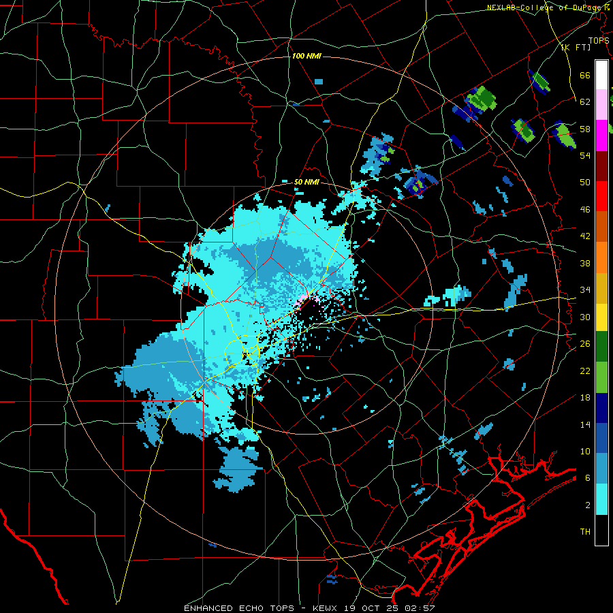Click the 14 value on the legend

(x=585, y=424)
